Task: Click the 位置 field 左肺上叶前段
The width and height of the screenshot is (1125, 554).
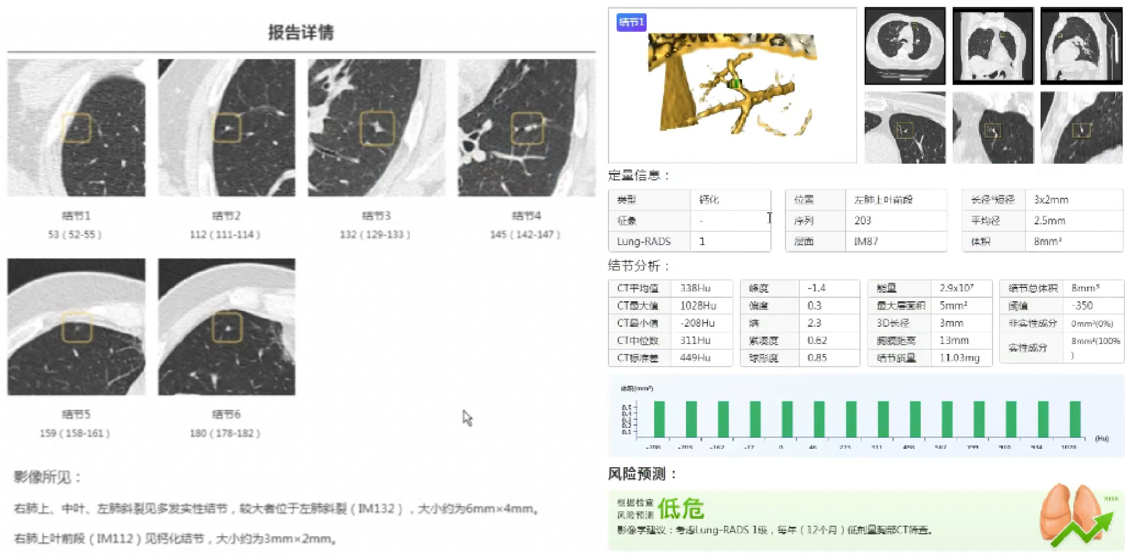Action: click(x=894, y=200)
